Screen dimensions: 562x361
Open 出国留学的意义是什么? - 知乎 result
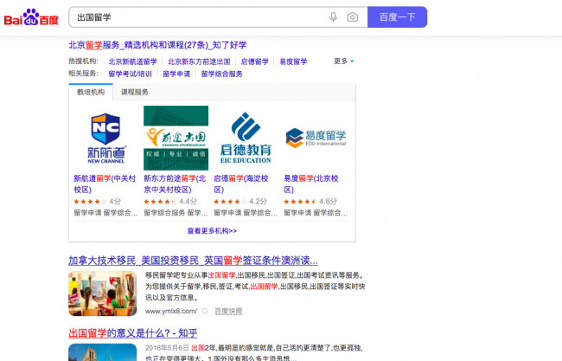click(x=133, y=333)
